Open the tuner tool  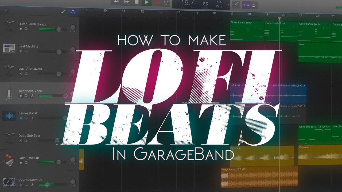click(236, 4)
